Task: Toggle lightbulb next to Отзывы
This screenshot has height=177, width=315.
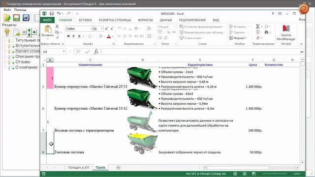Action: coord(9,62)
